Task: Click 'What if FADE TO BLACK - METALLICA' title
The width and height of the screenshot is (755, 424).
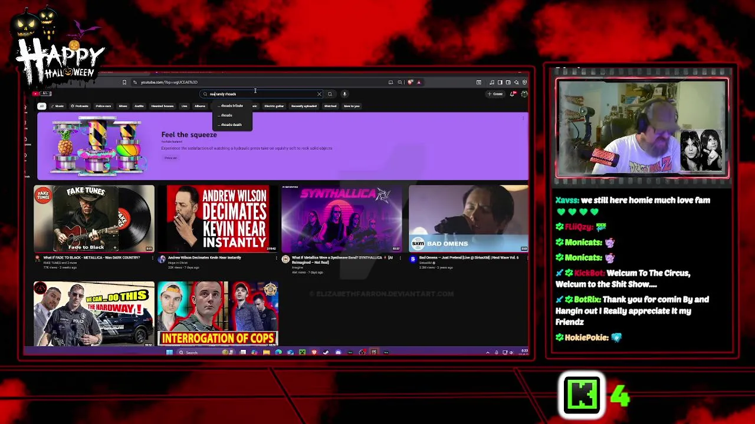Action: tap(91, 257)
